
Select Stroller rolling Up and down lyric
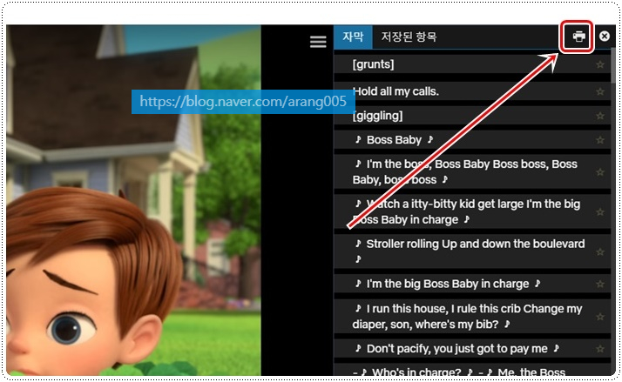[x=472, y=251]
